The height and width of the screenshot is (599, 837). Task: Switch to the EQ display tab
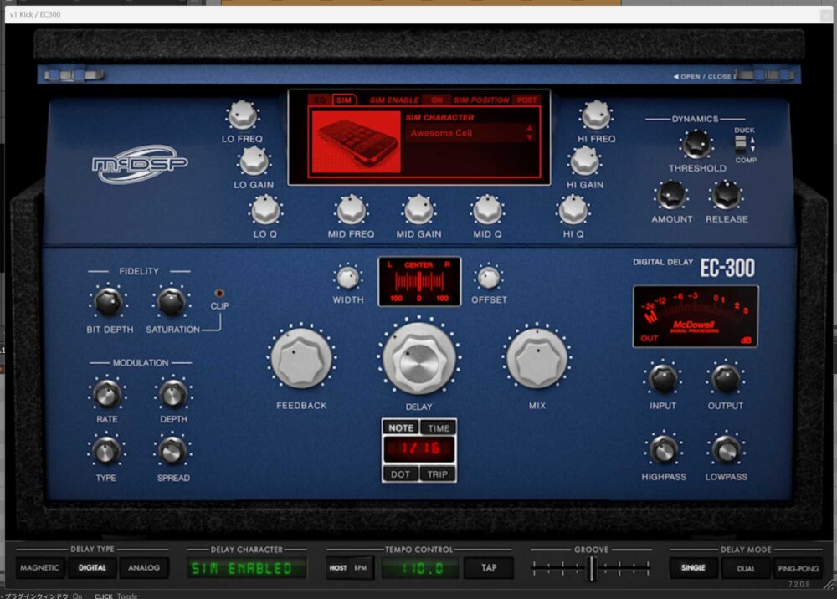click(320, 100)
